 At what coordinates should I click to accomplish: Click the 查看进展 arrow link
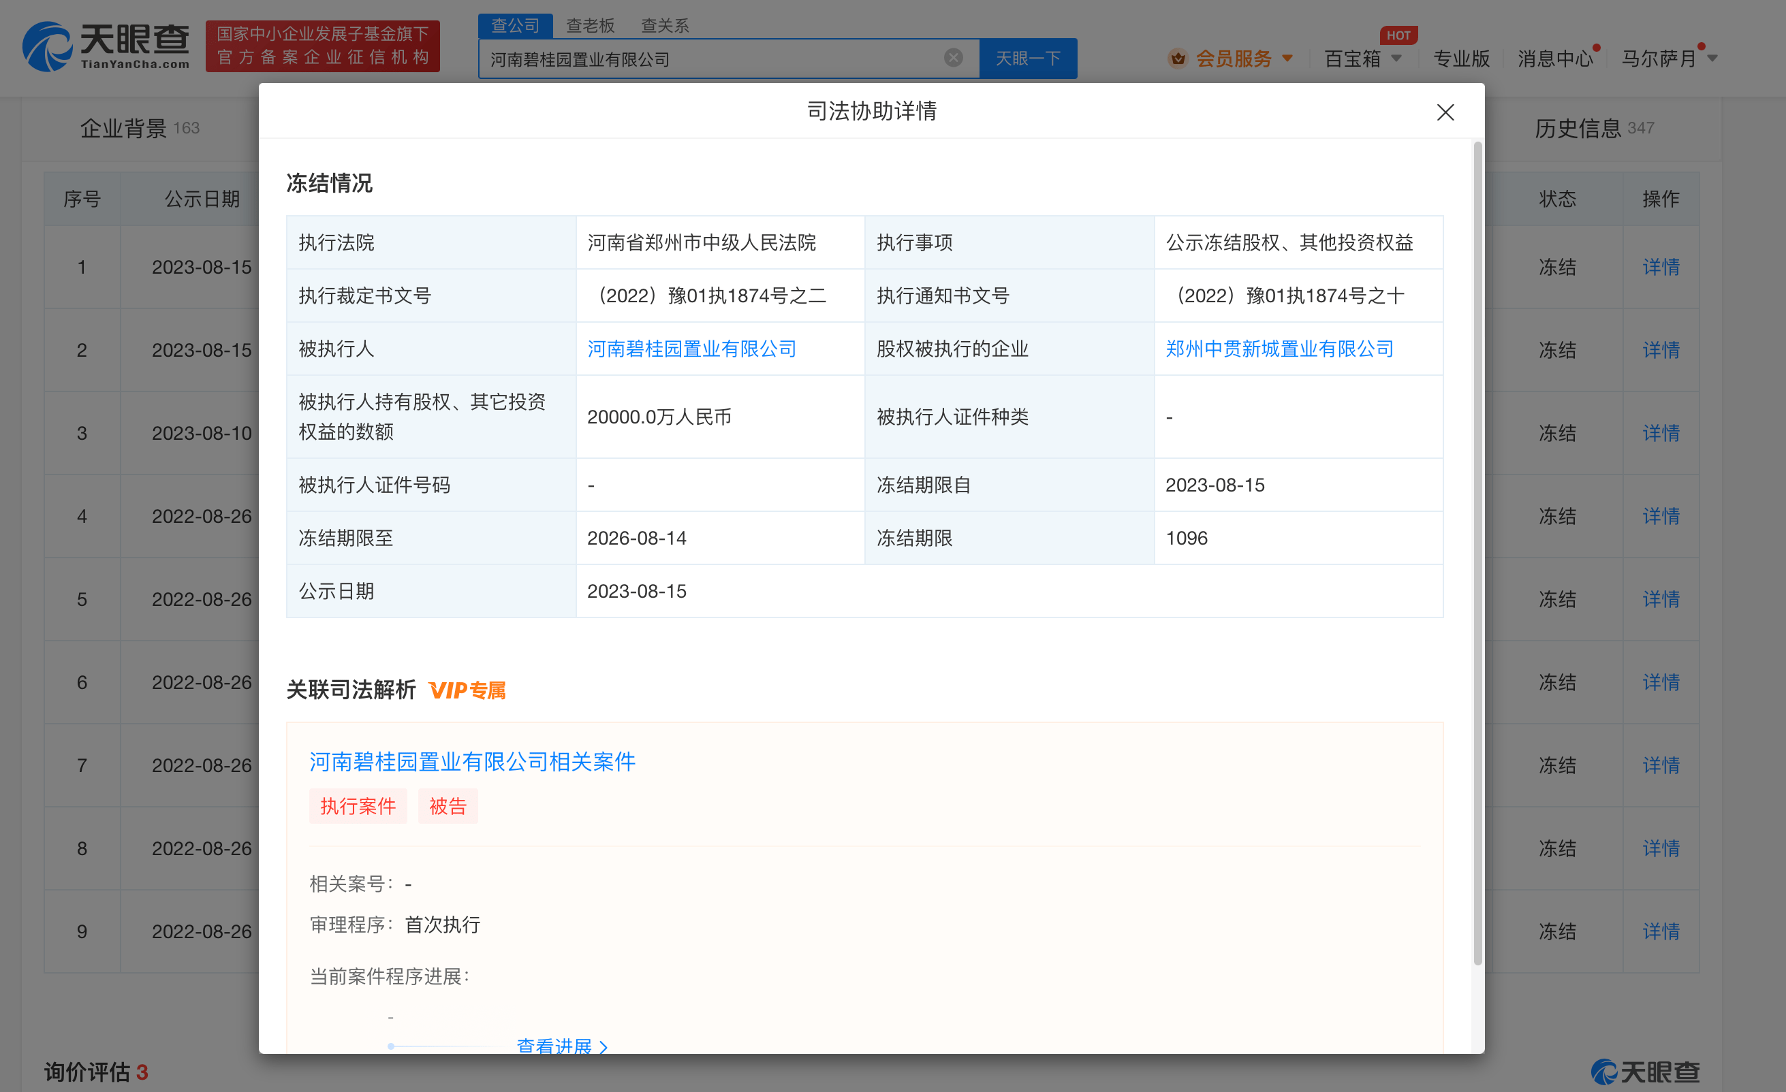[x=562, y=1046]
